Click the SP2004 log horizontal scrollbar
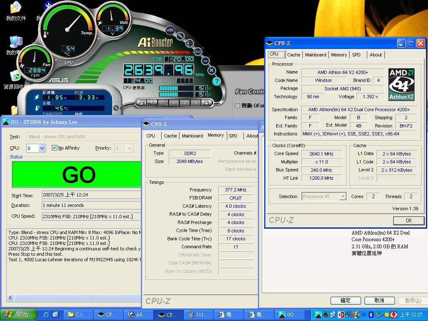Screen dimensions: 428x321 coord(77,298)
